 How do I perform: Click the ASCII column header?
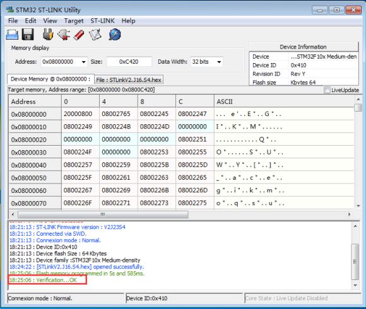[284, 102]
